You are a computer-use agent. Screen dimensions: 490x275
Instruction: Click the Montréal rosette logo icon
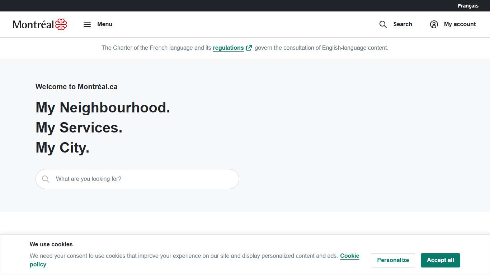click(x=61, y=24)
